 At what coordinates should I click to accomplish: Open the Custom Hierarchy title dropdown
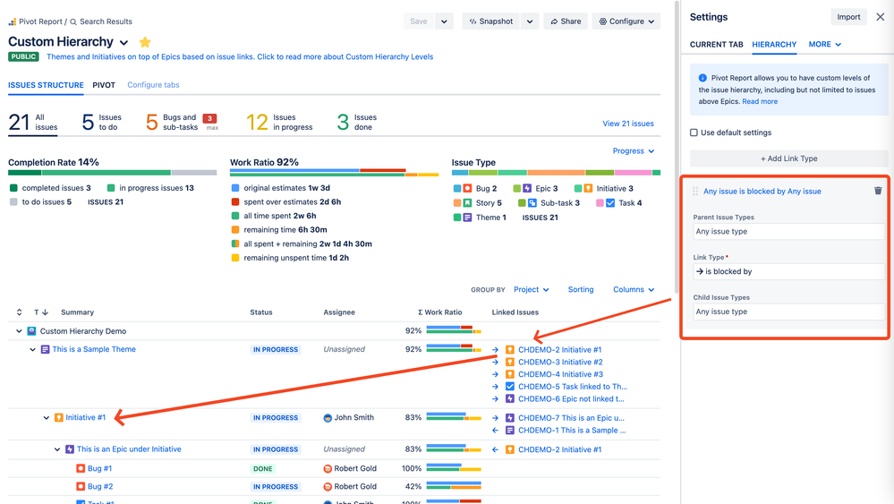123,43
